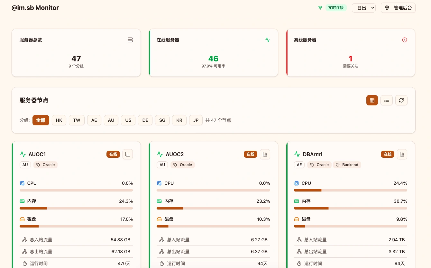This screenshot has height=268, width=431.
Task: Click the green Wi-Fi connection icon
Action: pyautogui.click(x=320, y=8)
